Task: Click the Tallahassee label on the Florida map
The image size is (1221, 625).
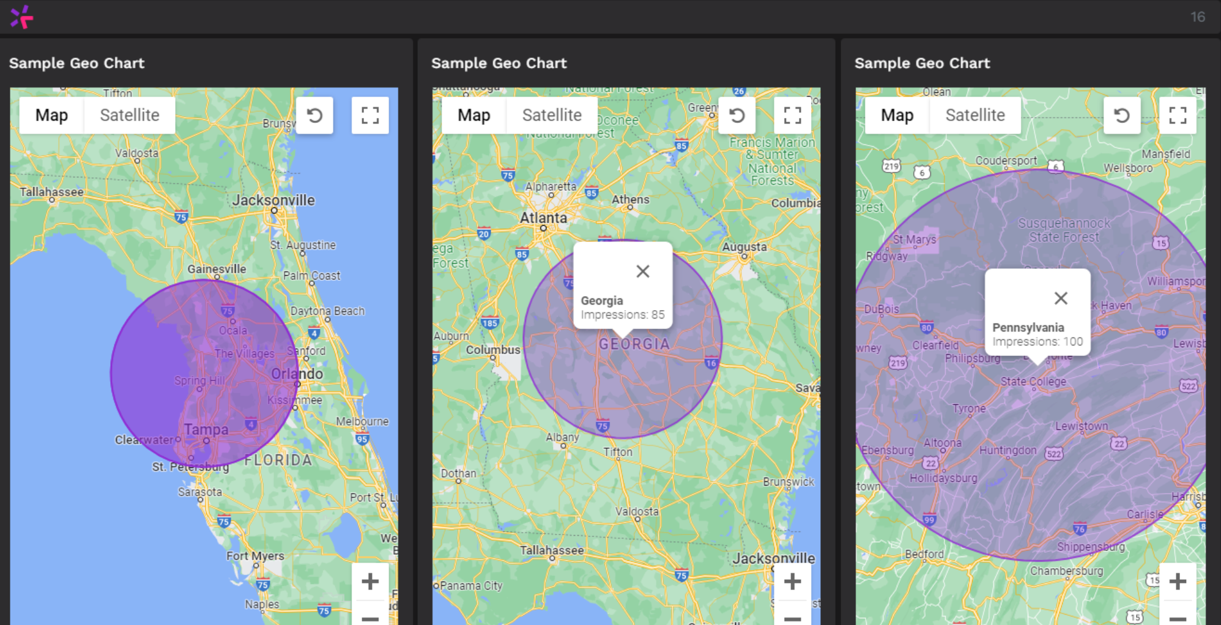Action: click(x=51, y=192)
